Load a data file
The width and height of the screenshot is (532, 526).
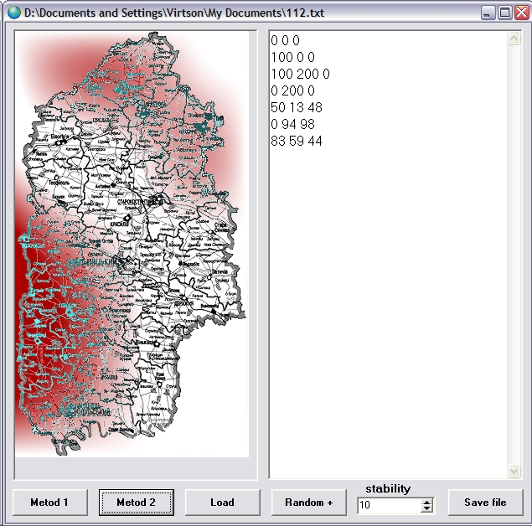point(223,503)
